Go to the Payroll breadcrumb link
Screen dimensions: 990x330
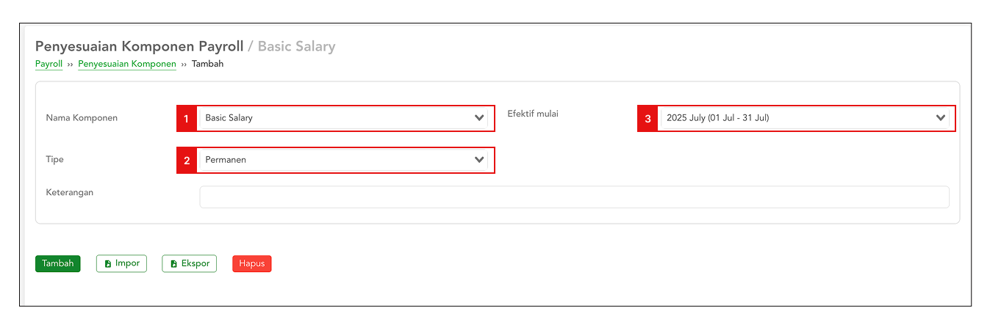pyautogui.click(x=49, y=65)
